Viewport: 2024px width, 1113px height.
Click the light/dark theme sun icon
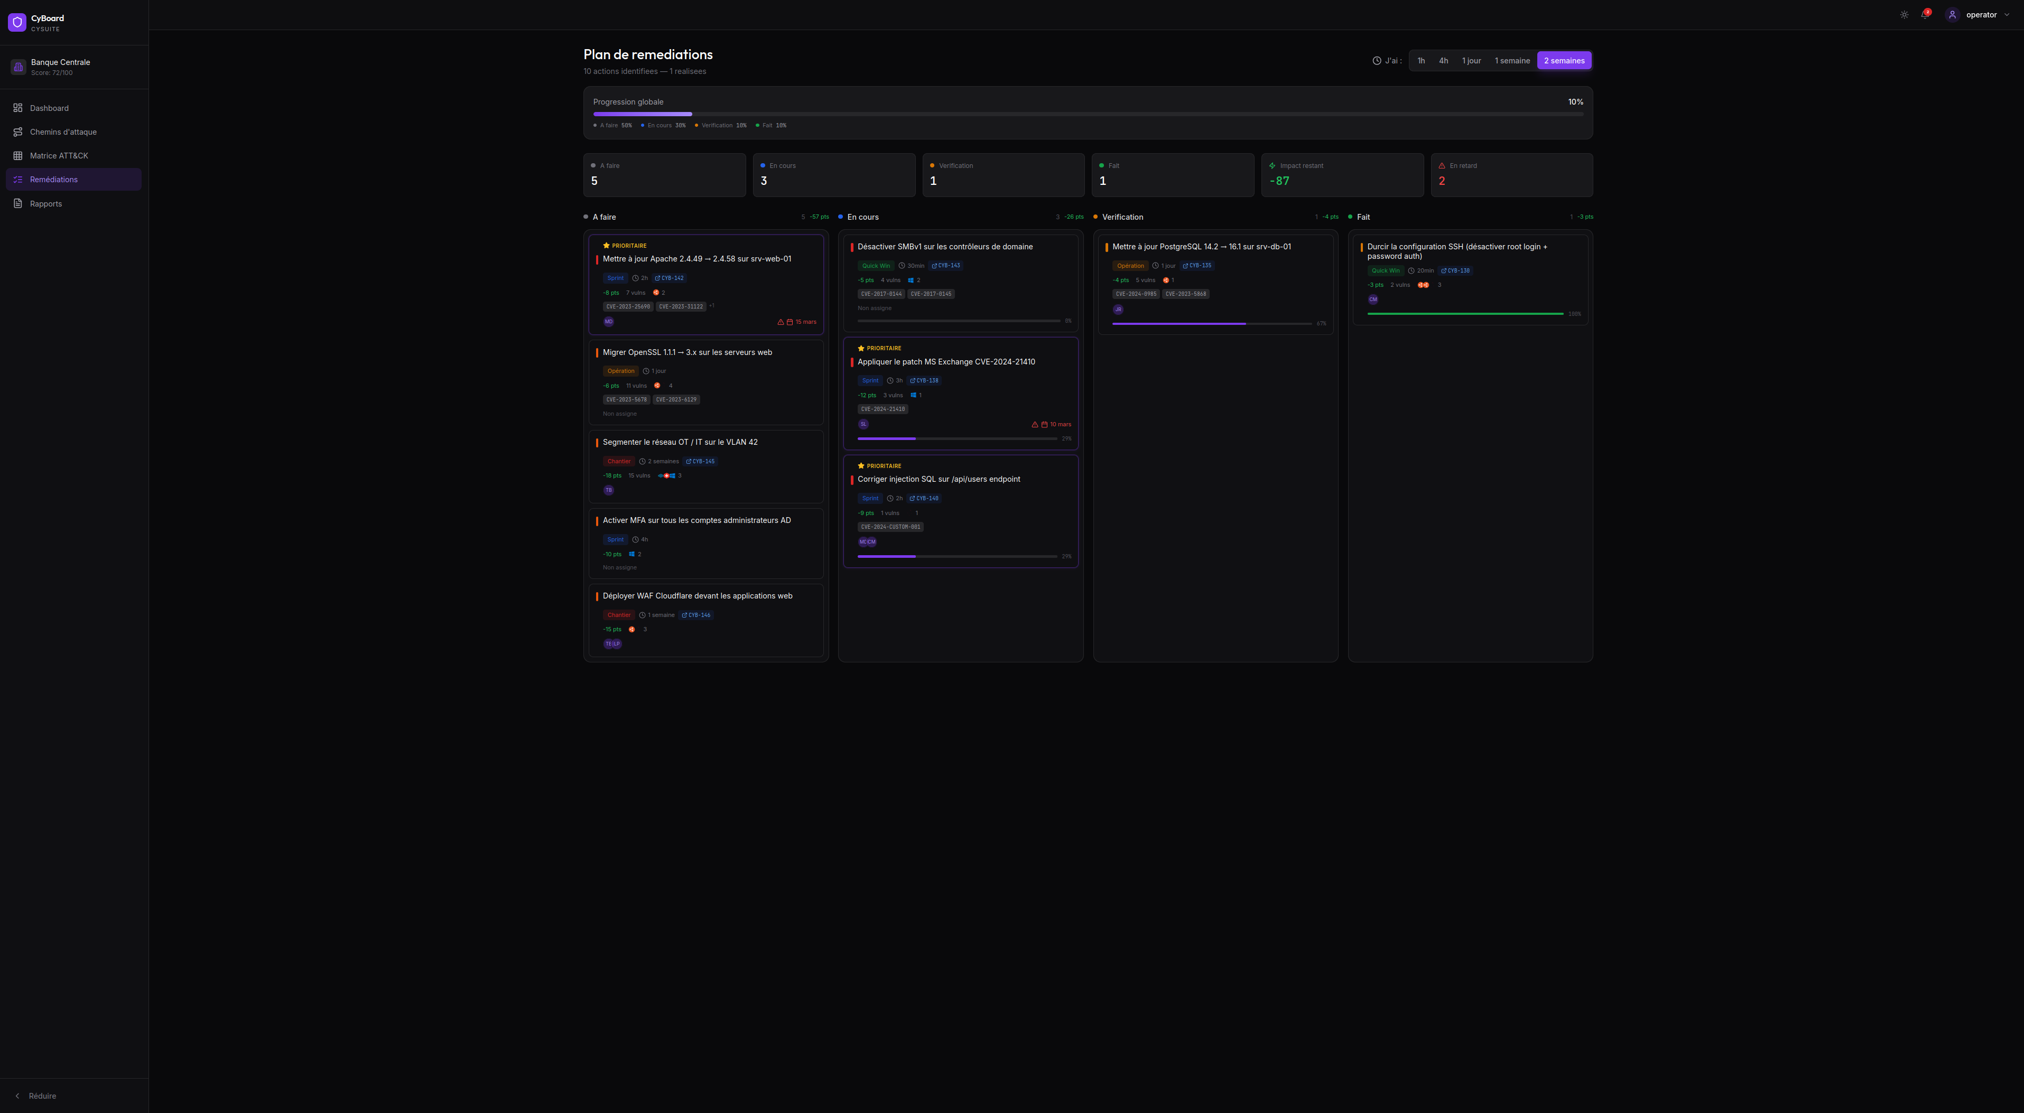[1904, 15]
